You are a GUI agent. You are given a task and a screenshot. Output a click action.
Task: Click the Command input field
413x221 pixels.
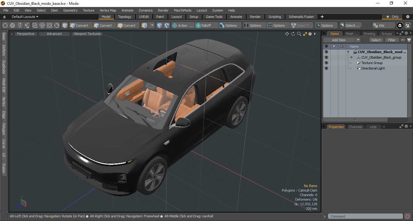tap(366, 216)
